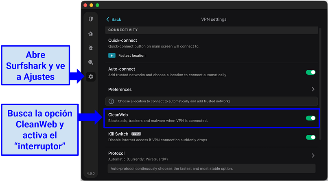
Task: Click the yellow minimize window button
Action: click(x=92, y=5)
